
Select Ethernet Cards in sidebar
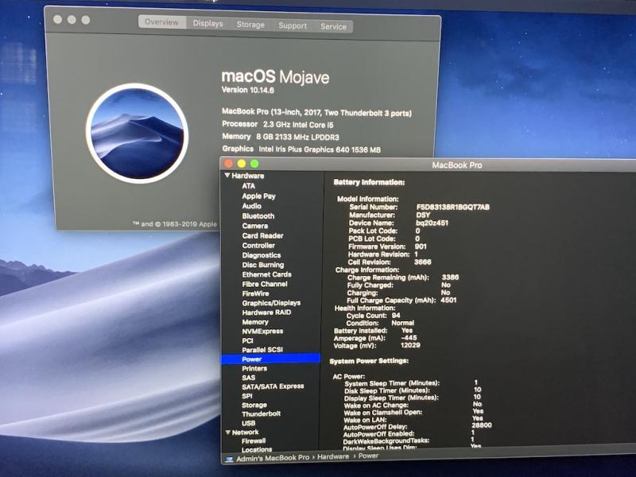tap(266, 274)
